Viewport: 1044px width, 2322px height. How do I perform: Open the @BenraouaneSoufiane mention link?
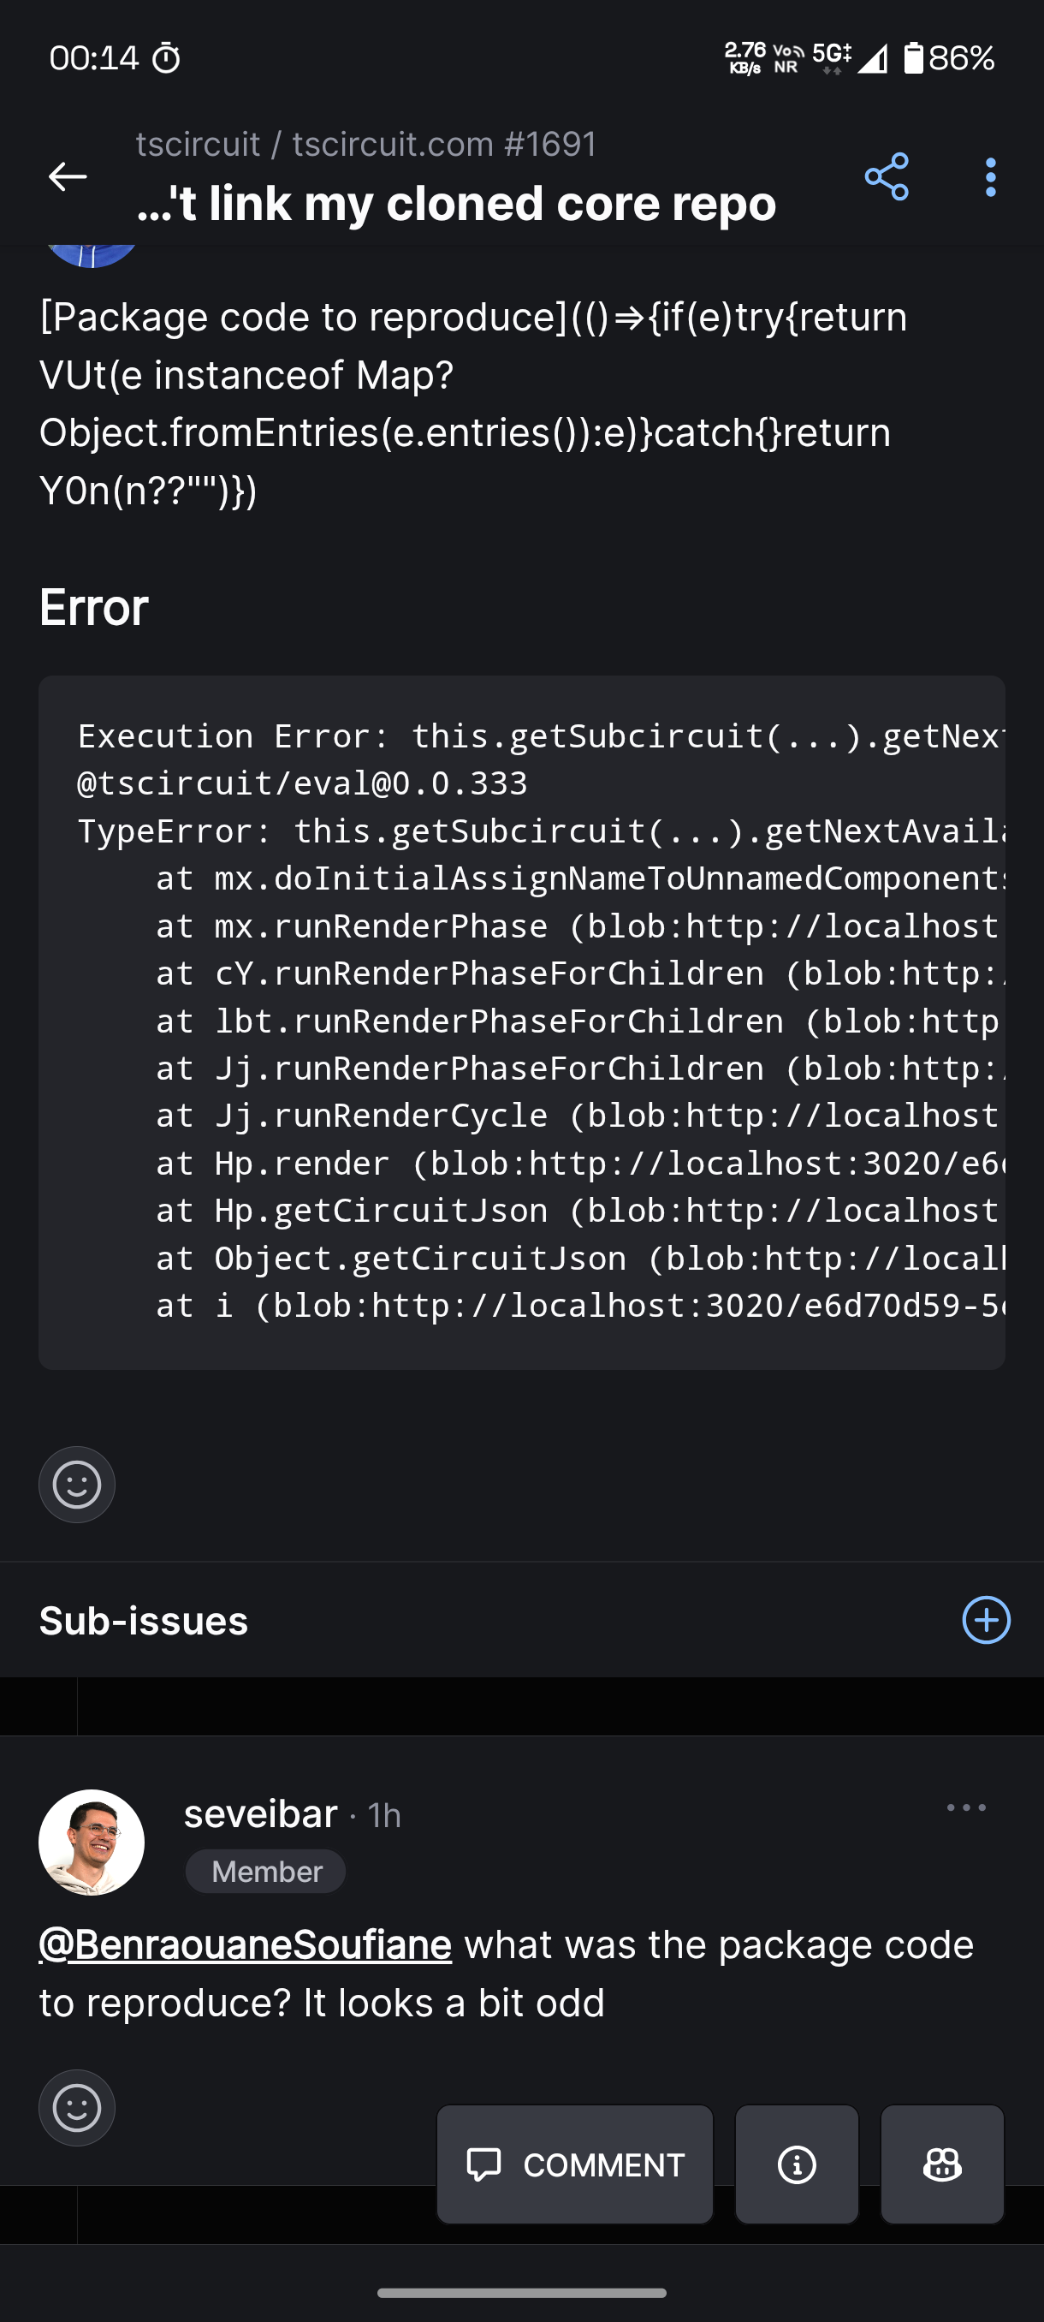click(x=245, y=1945)
